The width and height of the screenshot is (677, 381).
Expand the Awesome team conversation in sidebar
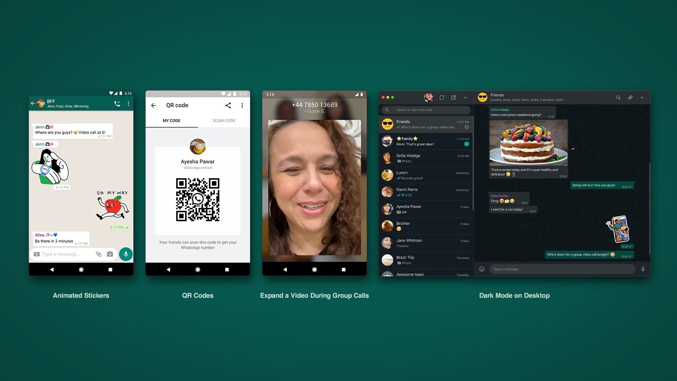pos(424,274)
